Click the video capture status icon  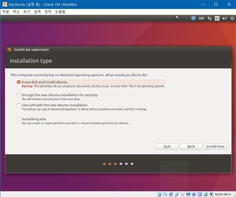point(194,194)
